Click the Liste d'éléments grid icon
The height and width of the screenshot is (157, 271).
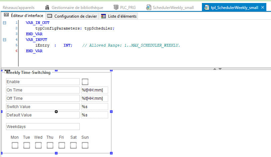pyautogui.click(x=103, y=16)
